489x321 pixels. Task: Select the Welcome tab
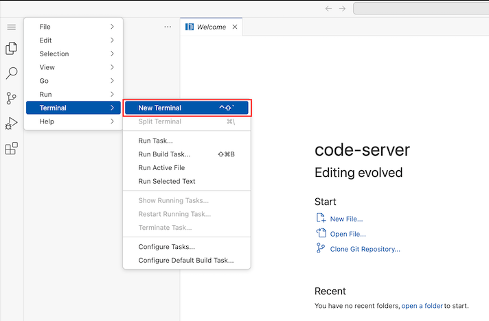click(x=211, y=27)
